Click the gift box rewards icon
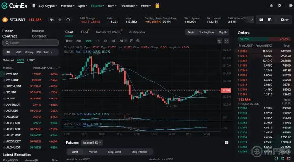294x162 pixels. [x=157, y=6]
